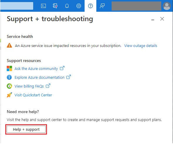Image resolution: width=173 pixels, height=146 pixels.
Task: Open the notifications bell icon
Action: point(67,6)
